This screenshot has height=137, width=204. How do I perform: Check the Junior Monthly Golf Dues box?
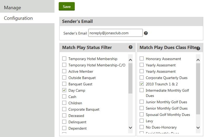142,102
